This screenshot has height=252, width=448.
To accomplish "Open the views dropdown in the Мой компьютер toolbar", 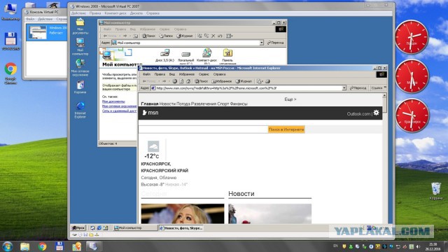I will pyautogui.click(x=230, y=36).
